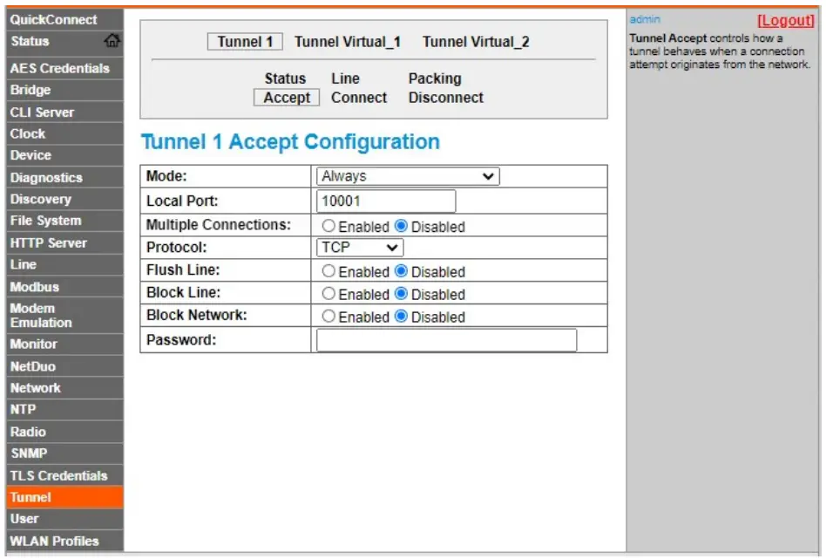Open the tunnel Line sub-tab
Image resolution: width=826 pixels, height=559 pixels.
[346, 78]
